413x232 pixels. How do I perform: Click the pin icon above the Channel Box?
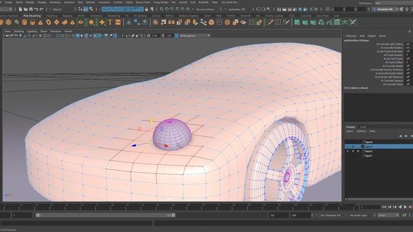pos(410,32)
